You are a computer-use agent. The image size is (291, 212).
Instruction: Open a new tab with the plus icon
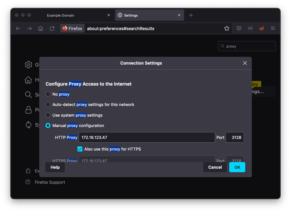[191, 15]
